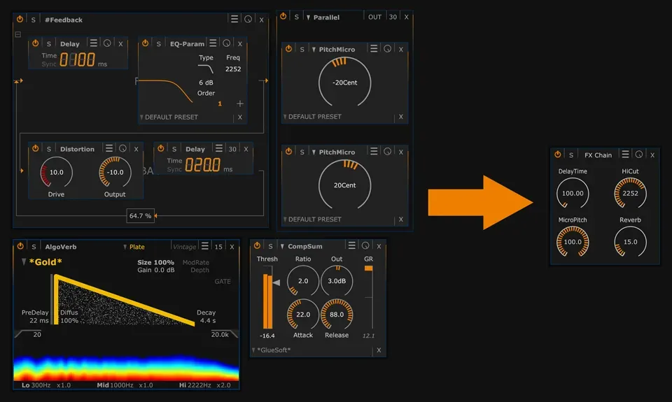Open the #Feedback module menu icon
The height and width of the screenshot is (402, 672).
tap(234, 19)
